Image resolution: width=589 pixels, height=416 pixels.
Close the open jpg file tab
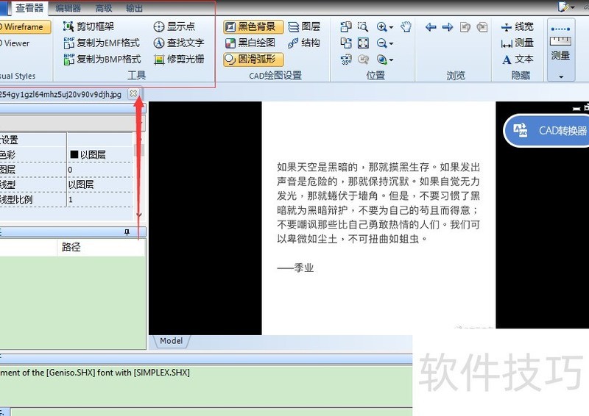coord(133,93)
